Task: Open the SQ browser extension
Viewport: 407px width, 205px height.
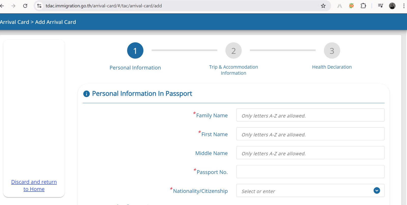Action: point(351,6)
